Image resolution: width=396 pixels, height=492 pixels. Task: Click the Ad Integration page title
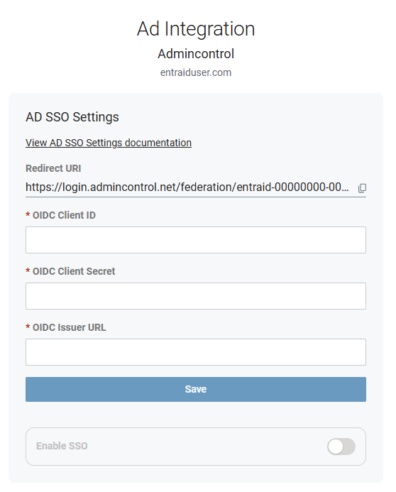[x=196, y=28]
